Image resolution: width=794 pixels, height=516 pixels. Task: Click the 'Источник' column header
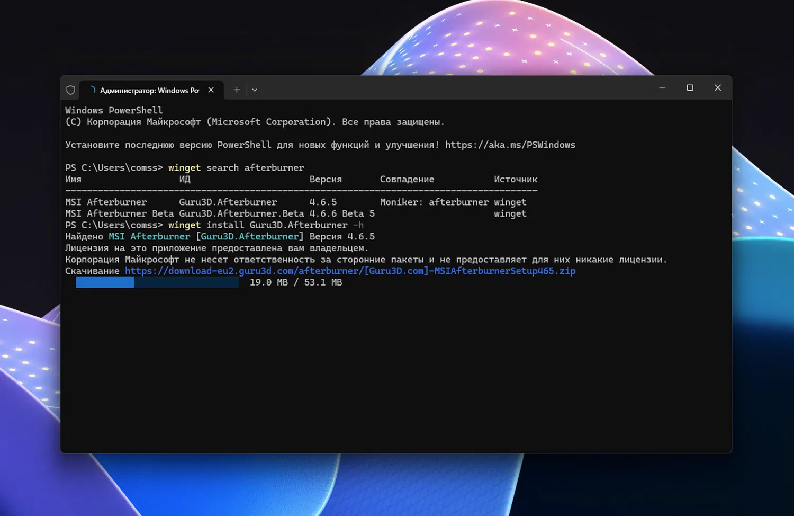(516, 179)
